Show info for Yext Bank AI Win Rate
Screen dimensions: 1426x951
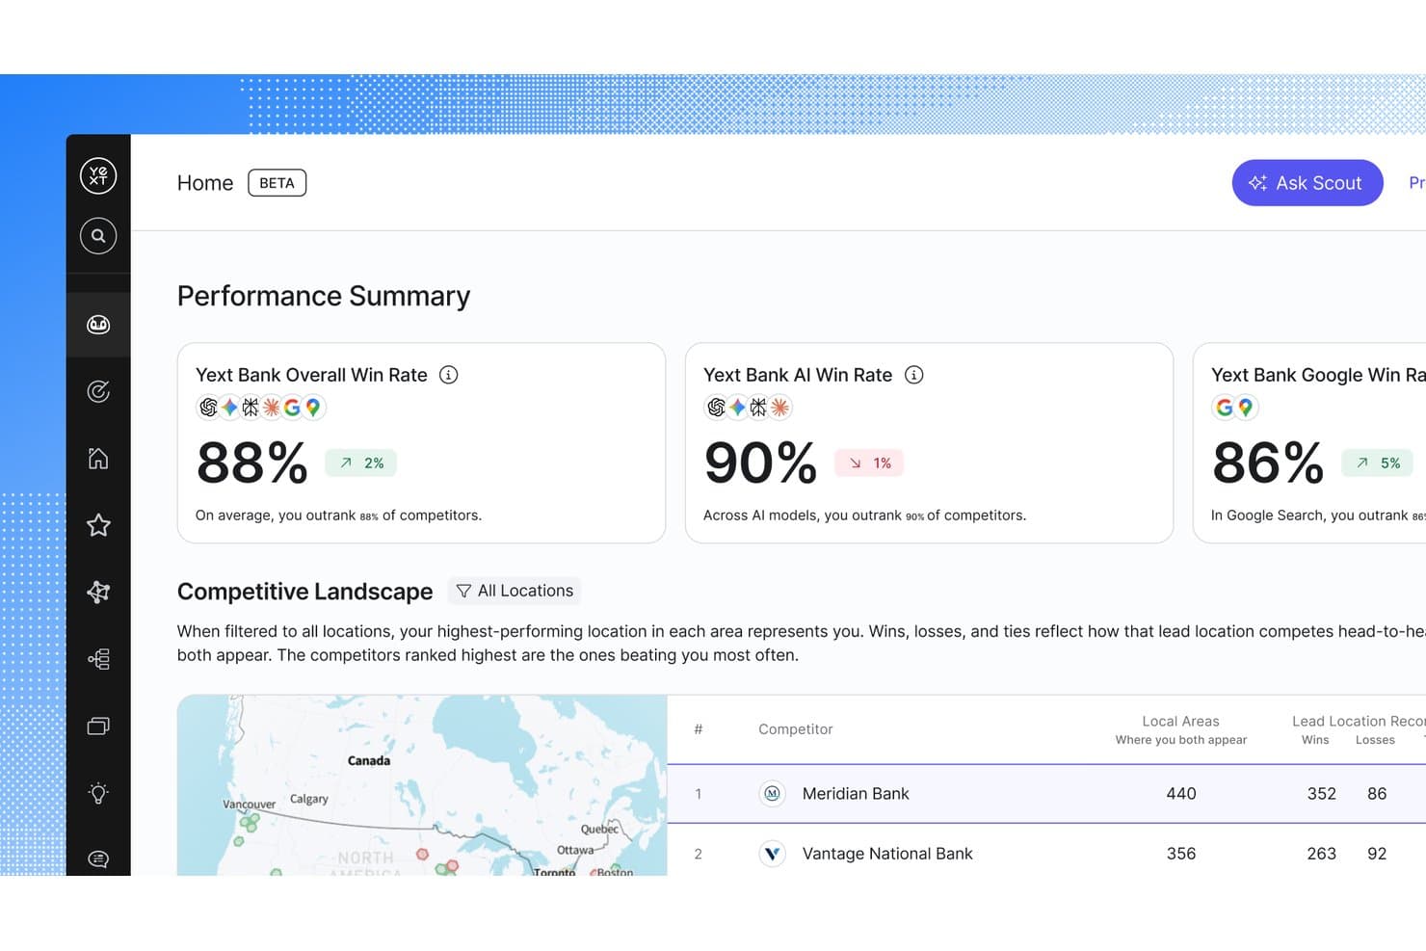click(x=914, y=375)
